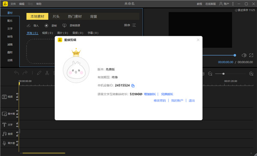This screenshot has width=257, height=156.
Task: Click the yellow BeeCut logo in title bar
Action: [5, 4]
